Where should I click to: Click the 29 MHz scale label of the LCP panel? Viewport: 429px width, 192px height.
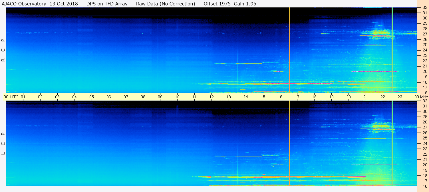pyautogui.click(x=425, y=117)
